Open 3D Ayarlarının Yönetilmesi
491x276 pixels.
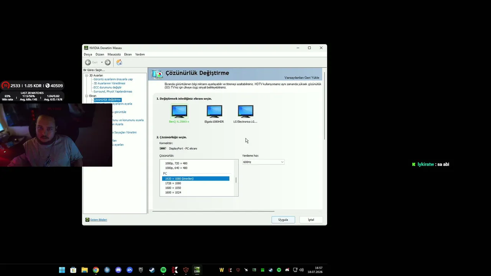point(109,84)
